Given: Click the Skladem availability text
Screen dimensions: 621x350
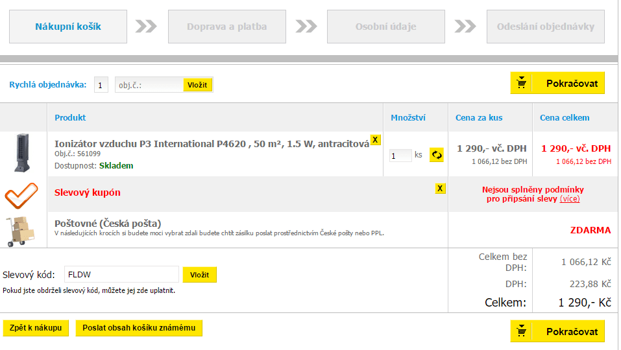Looking at the screenshot, I should (x=116, y=166).
